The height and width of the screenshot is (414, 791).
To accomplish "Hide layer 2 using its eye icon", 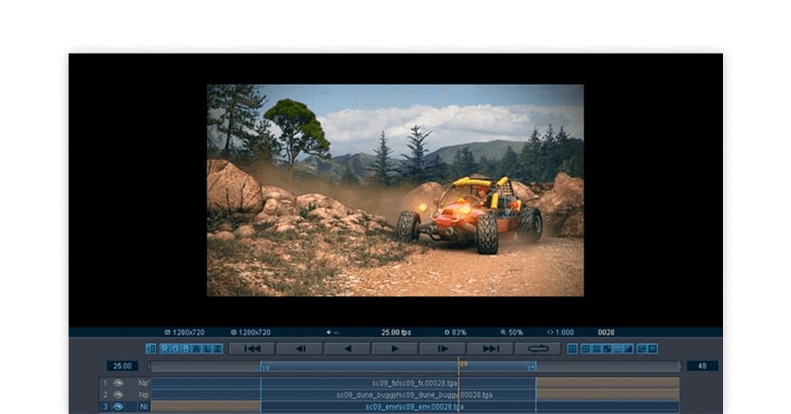I will (x=118, y=395).
